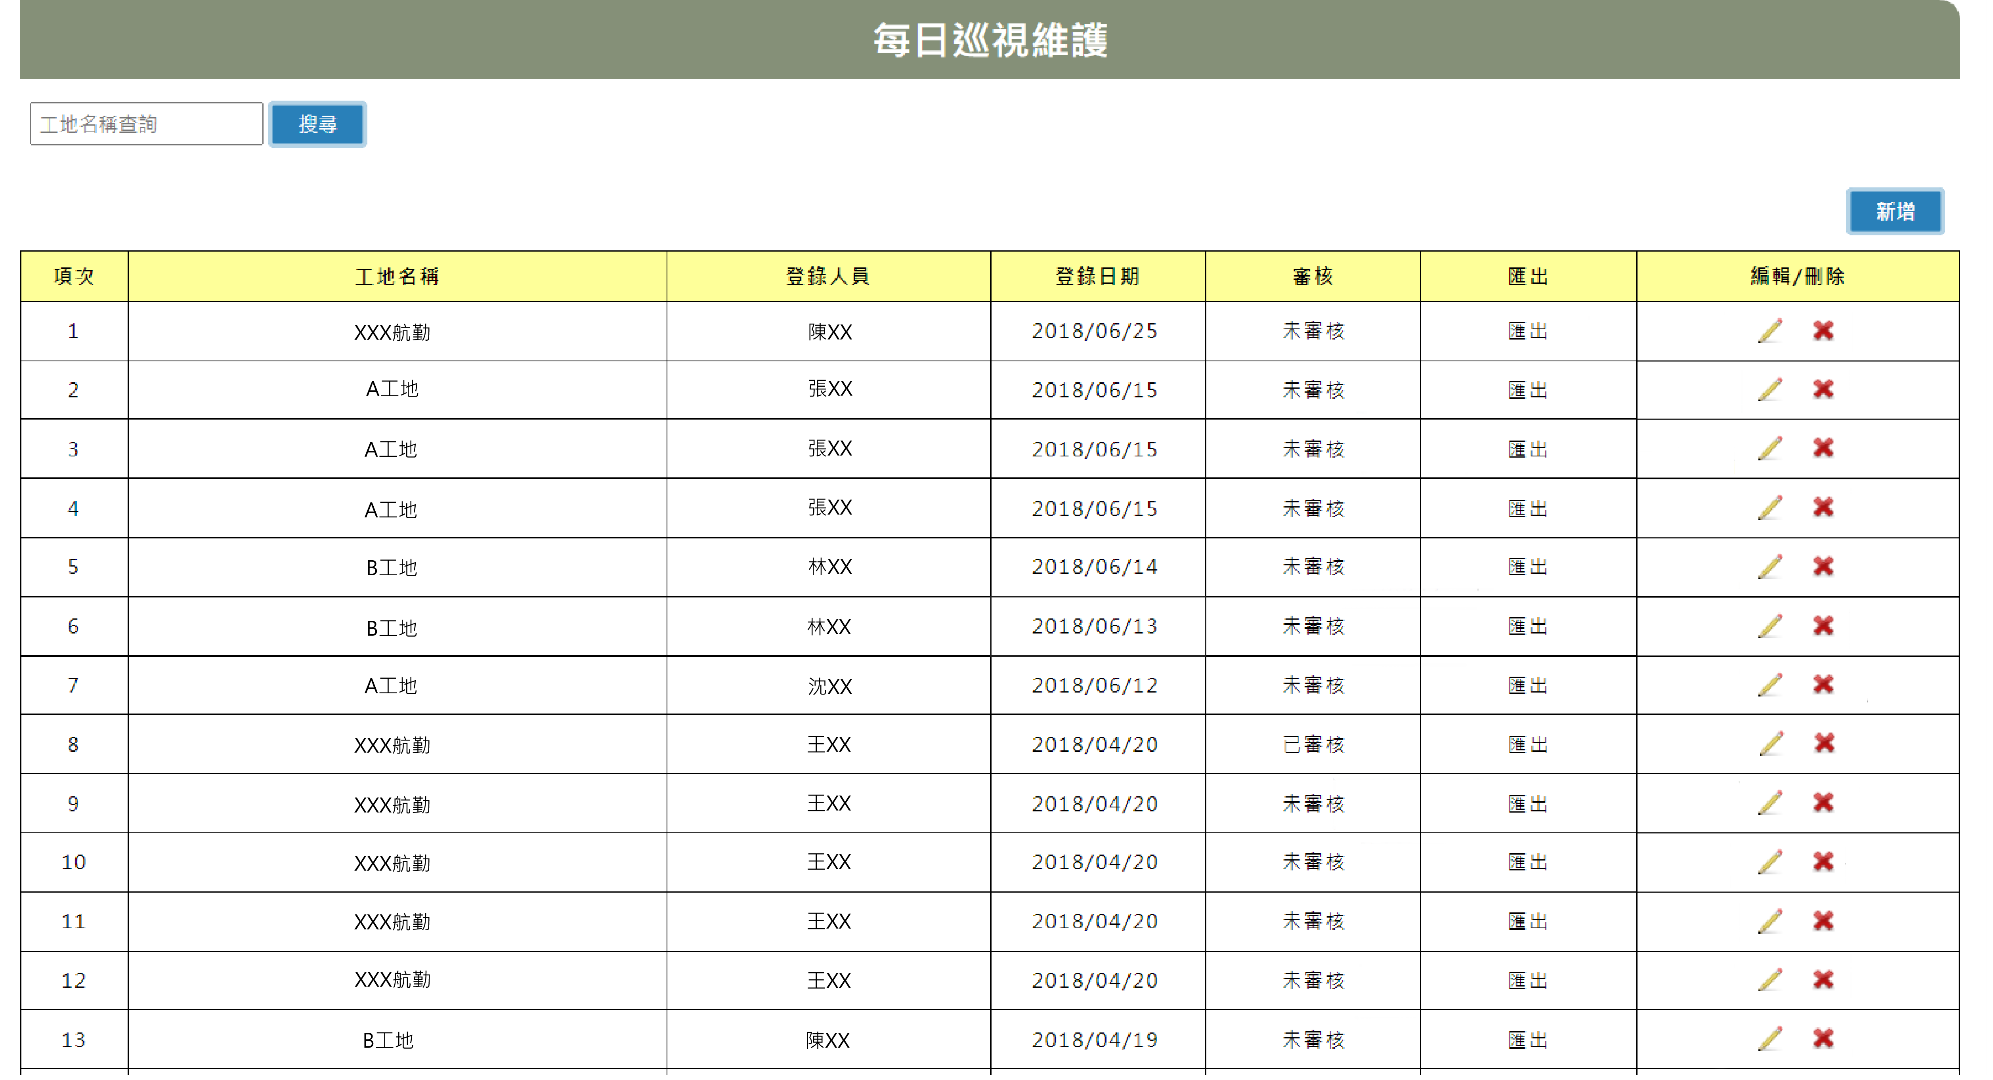1993x1080 pixels.
Task: Click the pencil icon for row 6
Action: [x=1769, y=627]
